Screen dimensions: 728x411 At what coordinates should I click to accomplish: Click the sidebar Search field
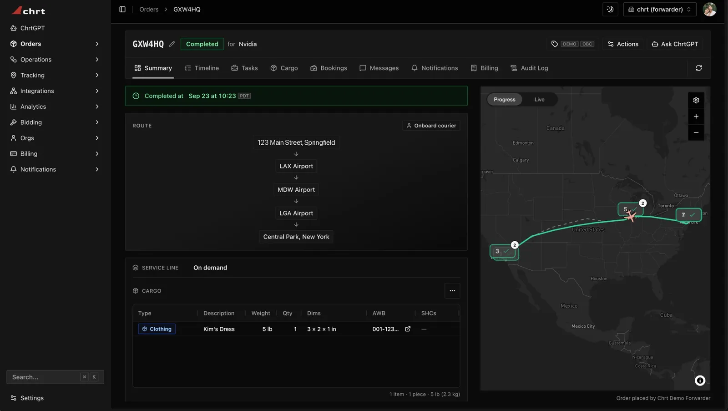[x=55, y=377]
